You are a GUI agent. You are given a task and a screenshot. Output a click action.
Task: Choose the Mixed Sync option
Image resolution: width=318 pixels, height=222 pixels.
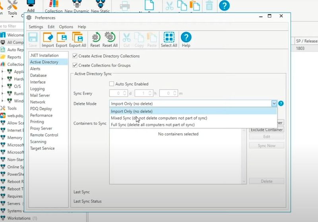coord(193,118)
